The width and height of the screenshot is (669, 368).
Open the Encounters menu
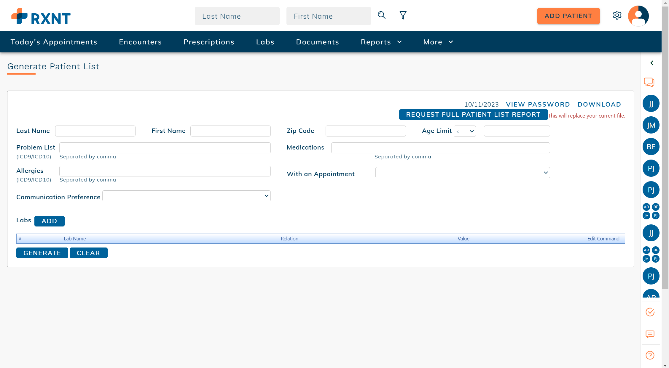140,42
